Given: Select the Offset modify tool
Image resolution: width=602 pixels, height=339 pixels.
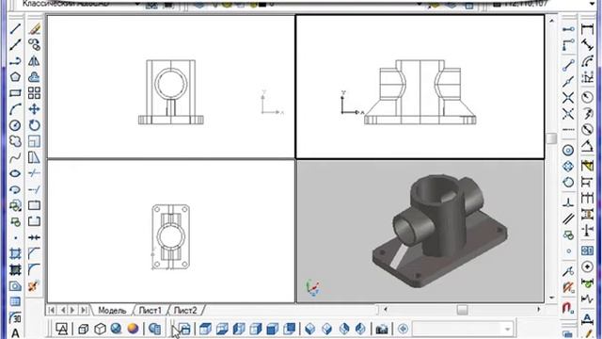Looking at the screenshot, I should pos(34,77).
